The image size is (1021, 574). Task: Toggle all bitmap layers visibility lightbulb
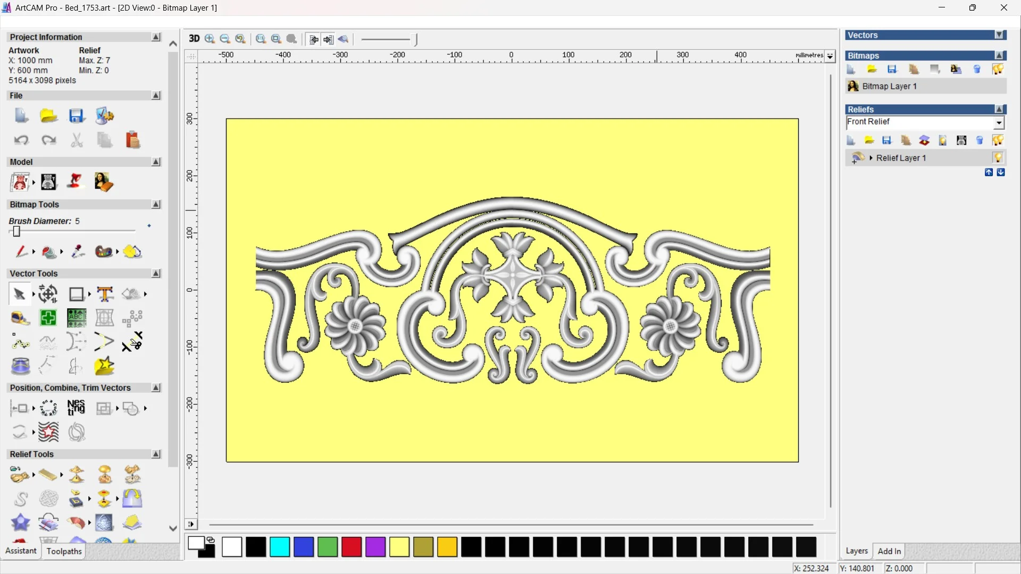998,70
